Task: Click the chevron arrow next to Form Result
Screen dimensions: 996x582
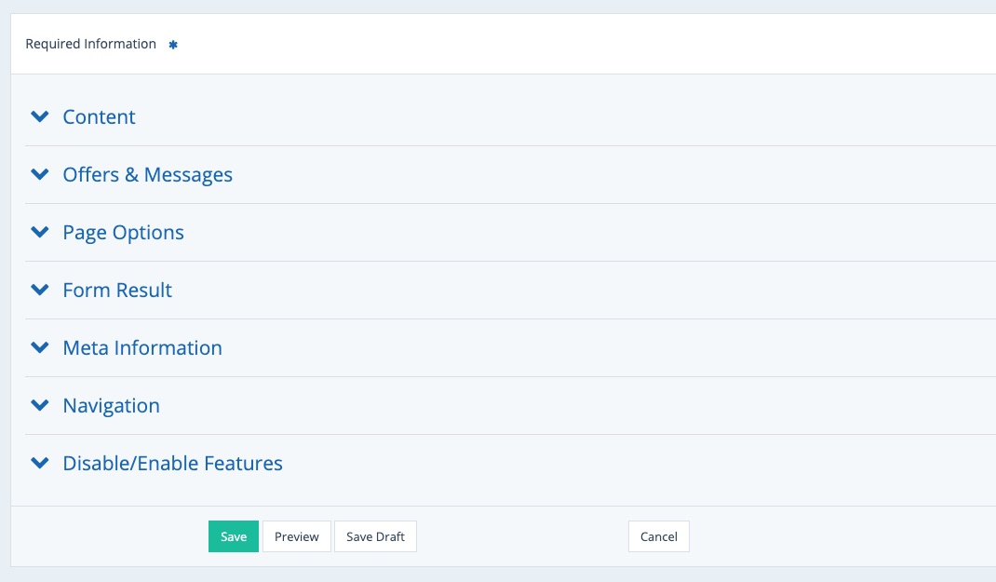Action: (x=39, y=291)
